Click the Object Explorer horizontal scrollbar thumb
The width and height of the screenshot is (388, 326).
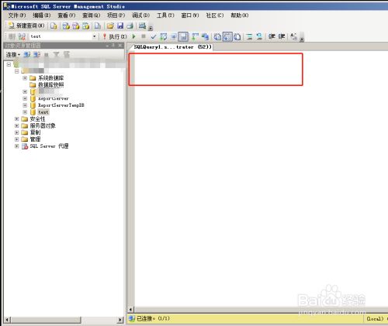click(x=46, y=320)
